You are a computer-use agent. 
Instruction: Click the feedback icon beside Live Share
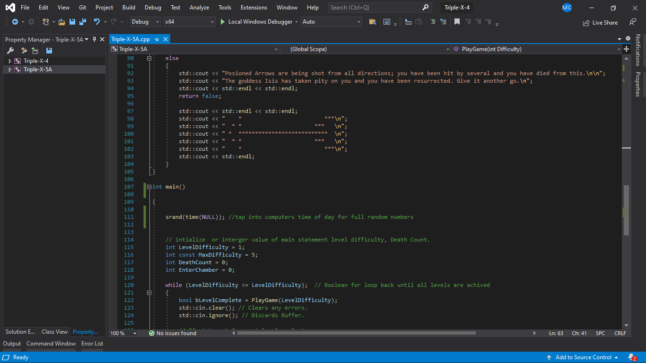click(632, 22)
